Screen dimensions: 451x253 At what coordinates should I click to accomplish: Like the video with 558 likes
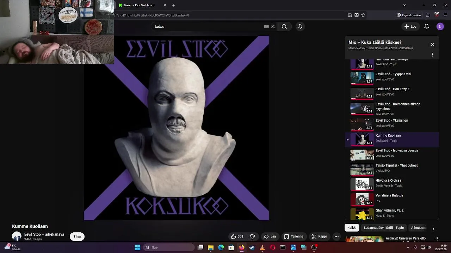[x=237, y=236]
